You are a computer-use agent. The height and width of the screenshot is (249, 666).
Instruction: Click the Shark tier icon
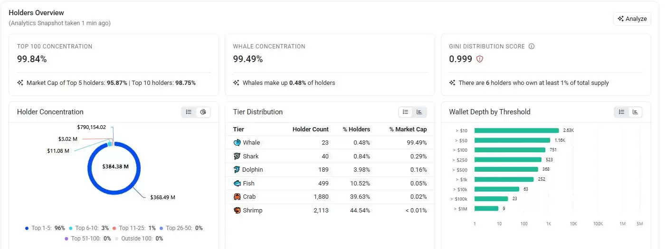pyautogui.click(x=237, y=156)
